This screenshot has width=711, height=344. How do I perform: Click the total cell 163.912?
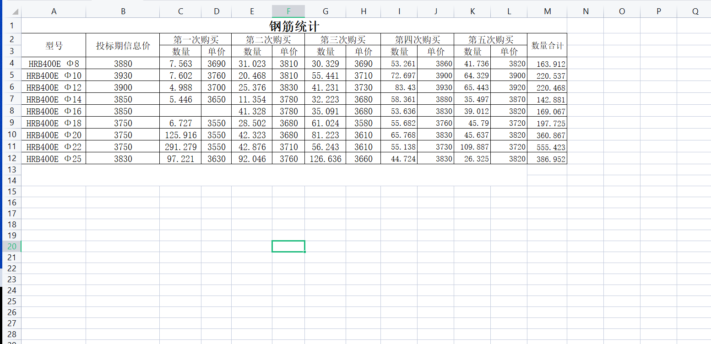tap(547, 63)
